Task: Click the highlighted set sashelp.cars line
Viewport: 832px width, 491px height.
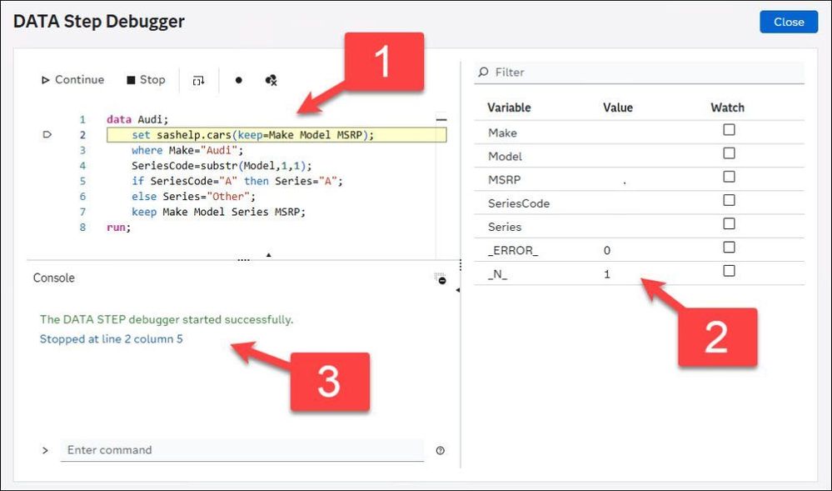Action: 277,135
